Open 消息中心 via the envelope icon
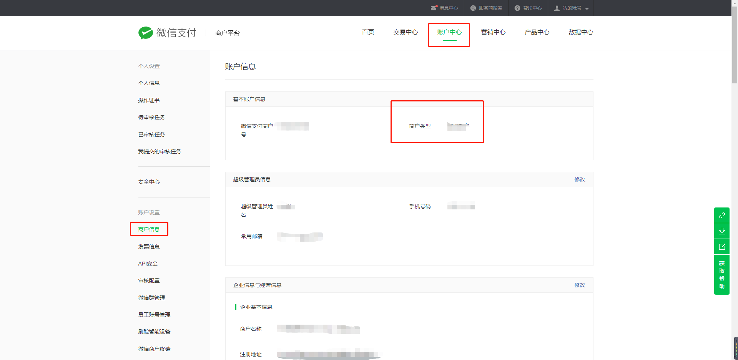Screen dimensions: 738x360 434,8
